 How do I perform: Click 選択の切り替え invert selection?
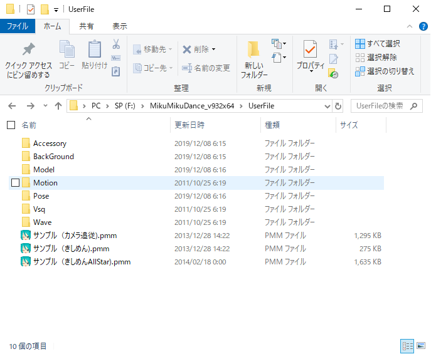click(385, 71)
